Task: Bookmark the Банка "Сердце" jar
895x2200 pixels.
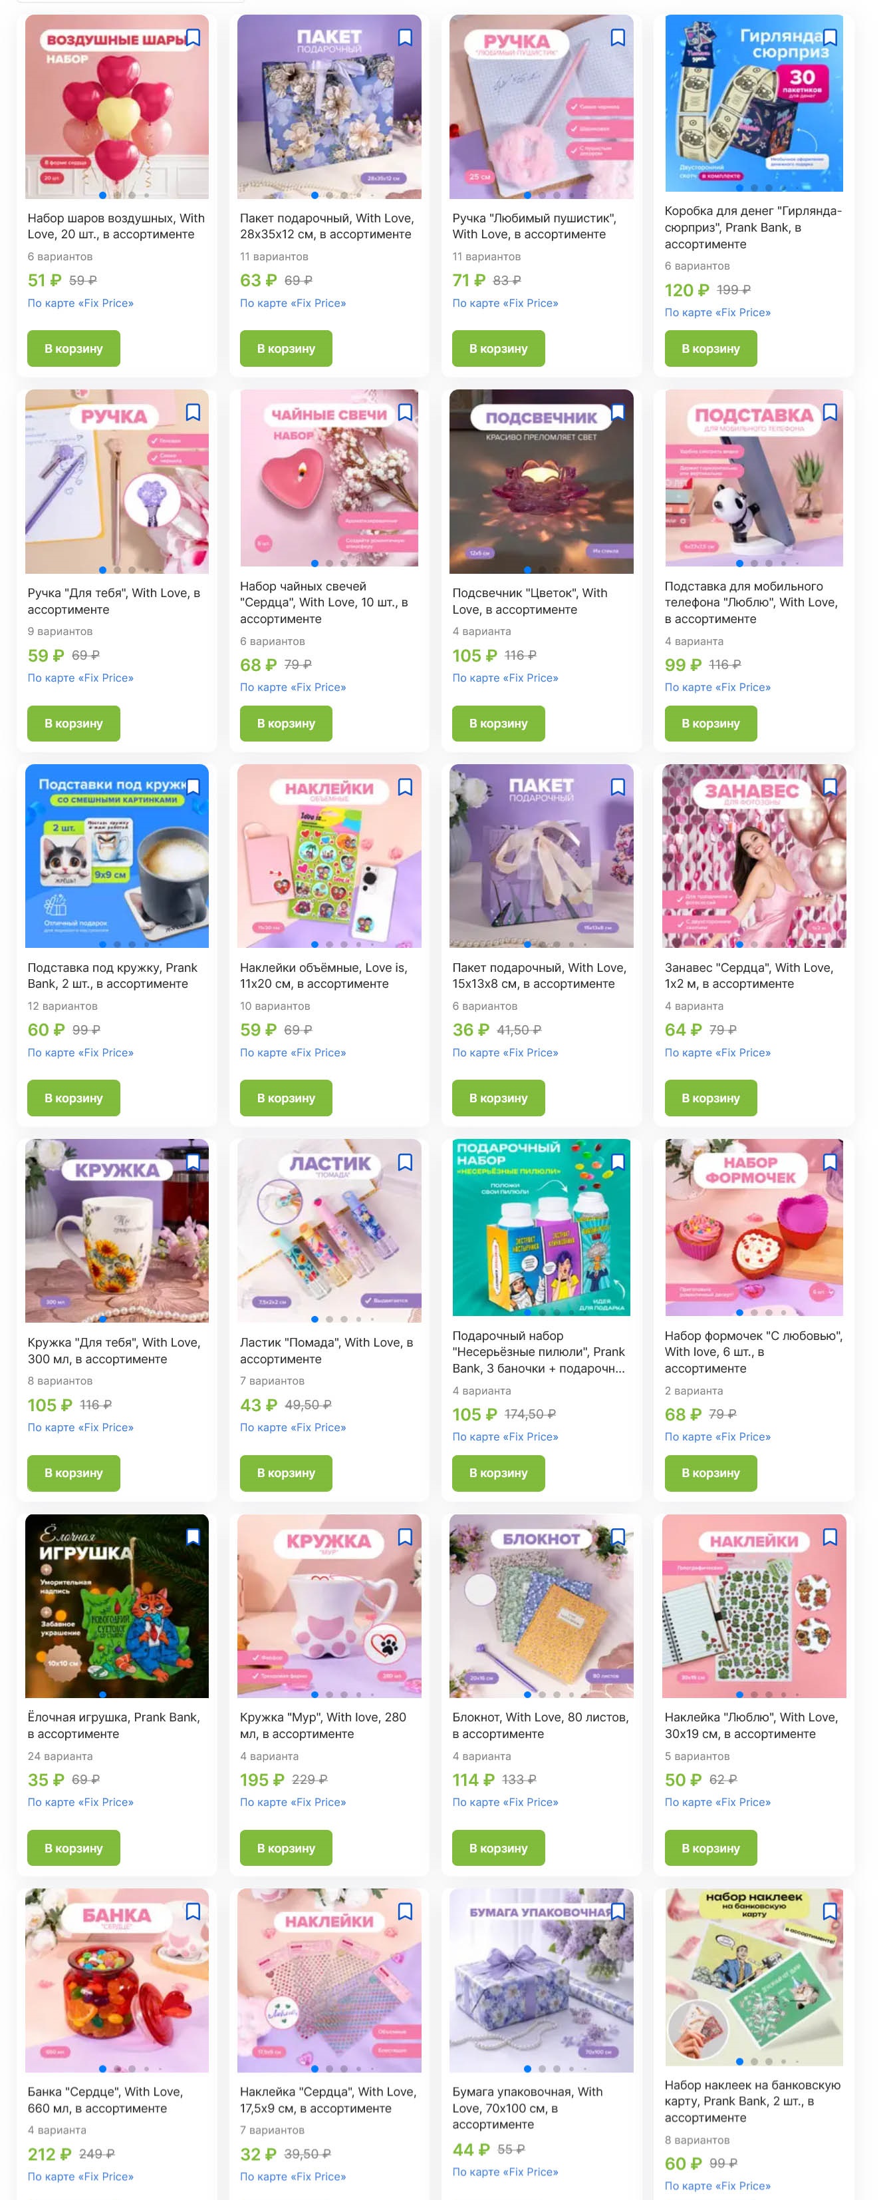Action: click(x=193, y=1911)
